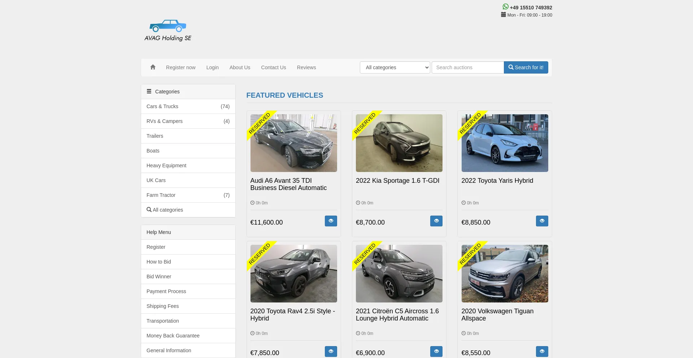Open title 2020 Volkswagen Tiguan Allspace

point(497,315)
